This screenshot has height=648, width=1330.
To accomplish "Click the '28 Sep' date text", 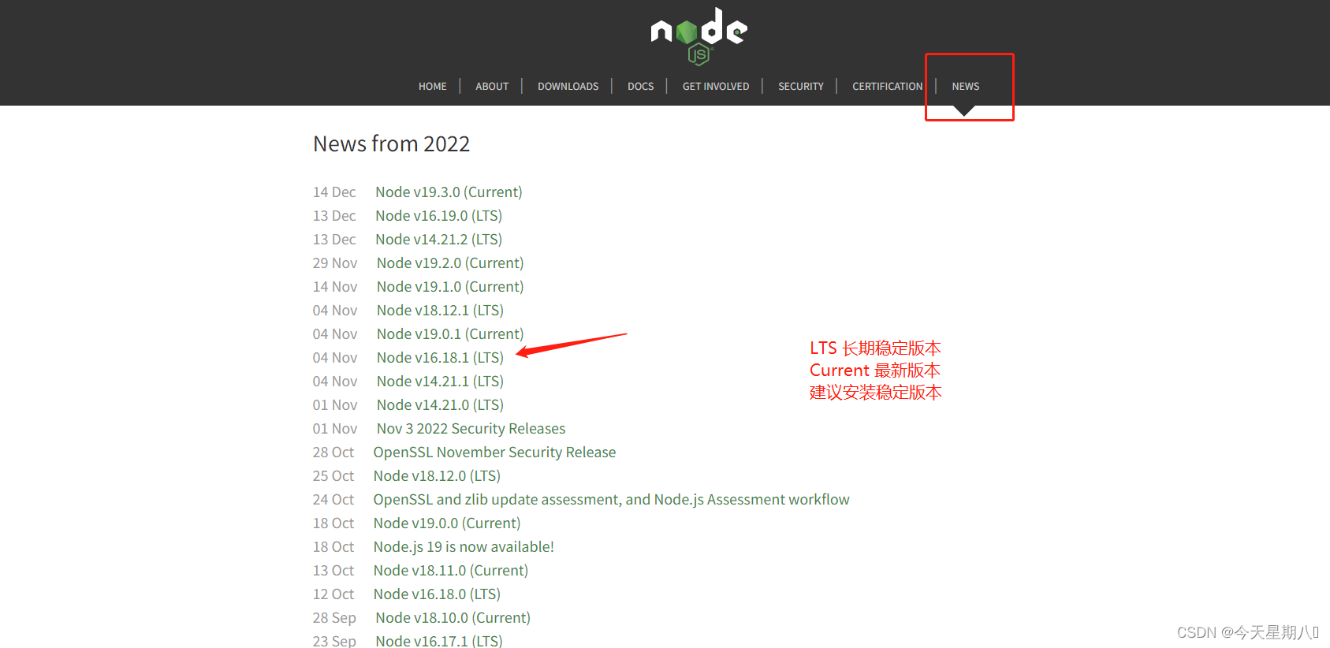I will (334, 618).
